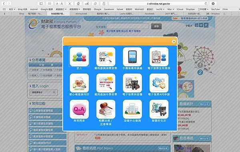Open the video thumbnail in 影音專區
The width and height of the screenshot is (240, 152).
[192, 148]
